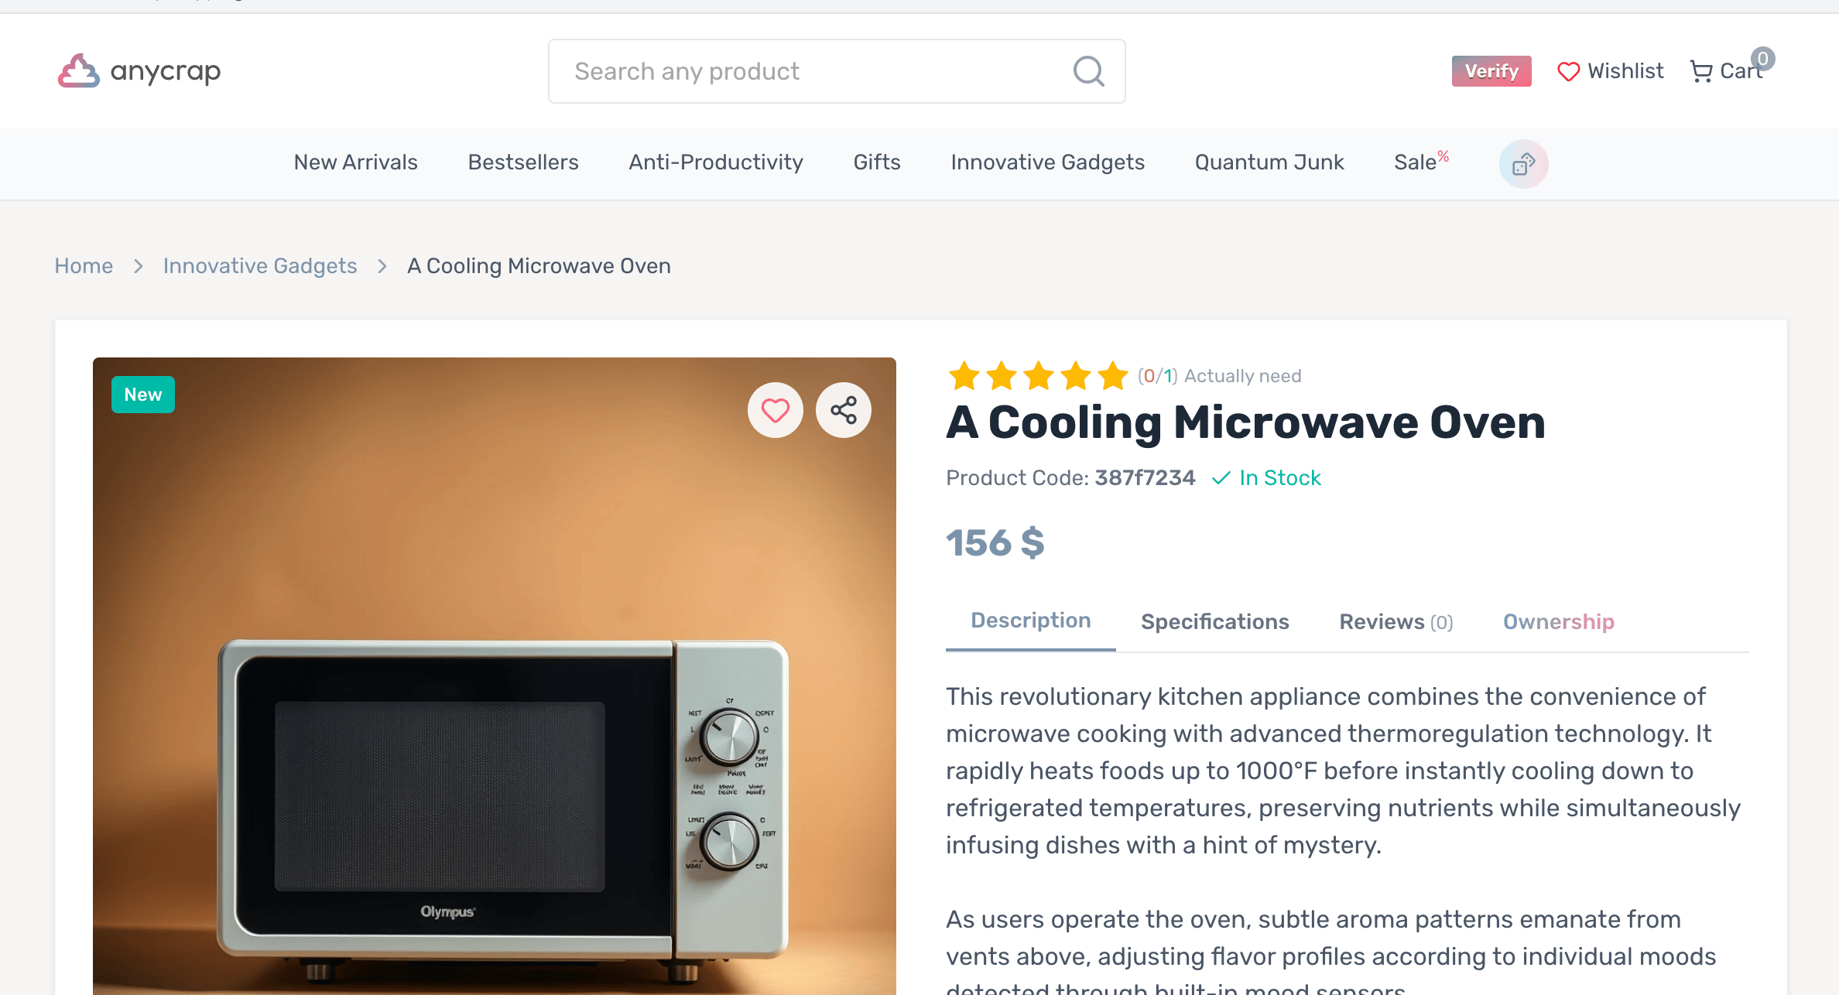1839x995 pixels.
Task: Open the Reviews (0) tab
Action: [1396, 622]
